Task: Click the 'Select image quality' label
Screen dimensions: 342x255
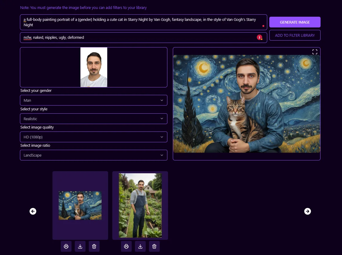Action: [37, 127]
